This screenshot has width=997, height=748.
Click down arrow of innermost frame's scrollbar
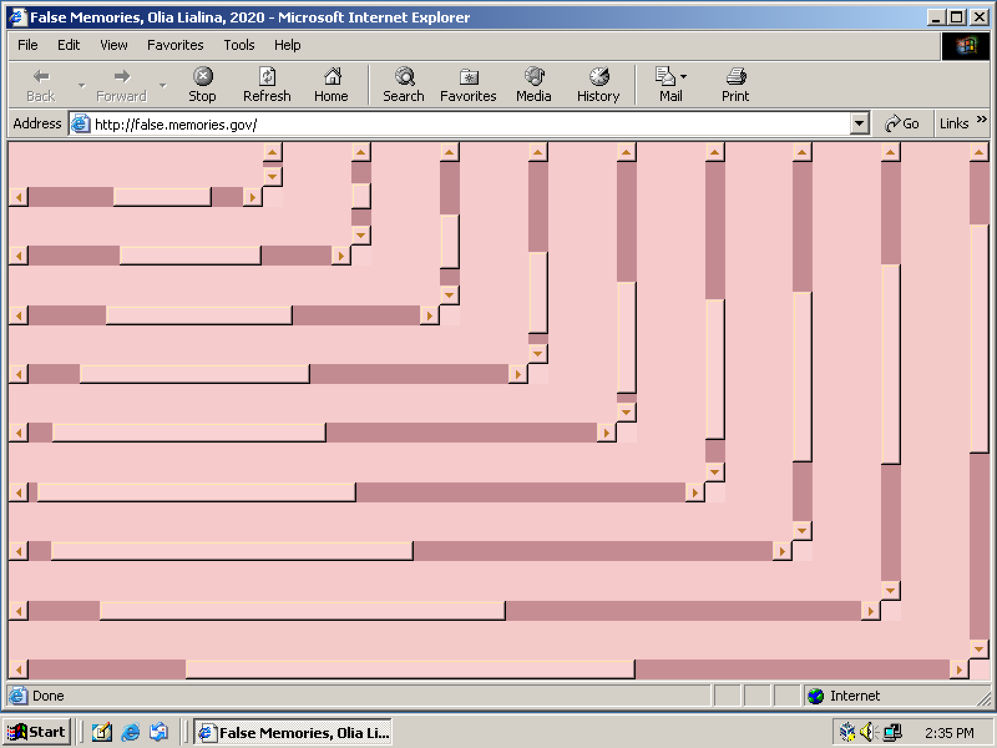click(x=272, y=176)
